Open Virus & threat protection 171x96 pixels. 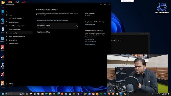click(x=15, y=19)
